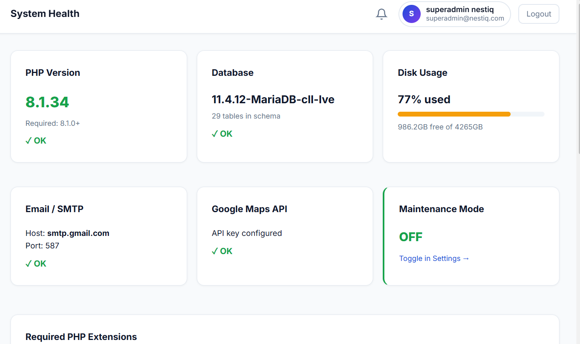Select the PHP version number 8.1.34

(47, 102)
